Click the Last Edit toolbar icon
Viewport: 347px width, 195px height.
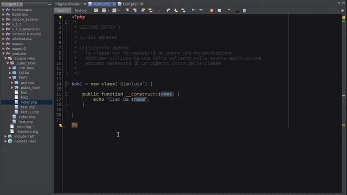pos(96,10)
